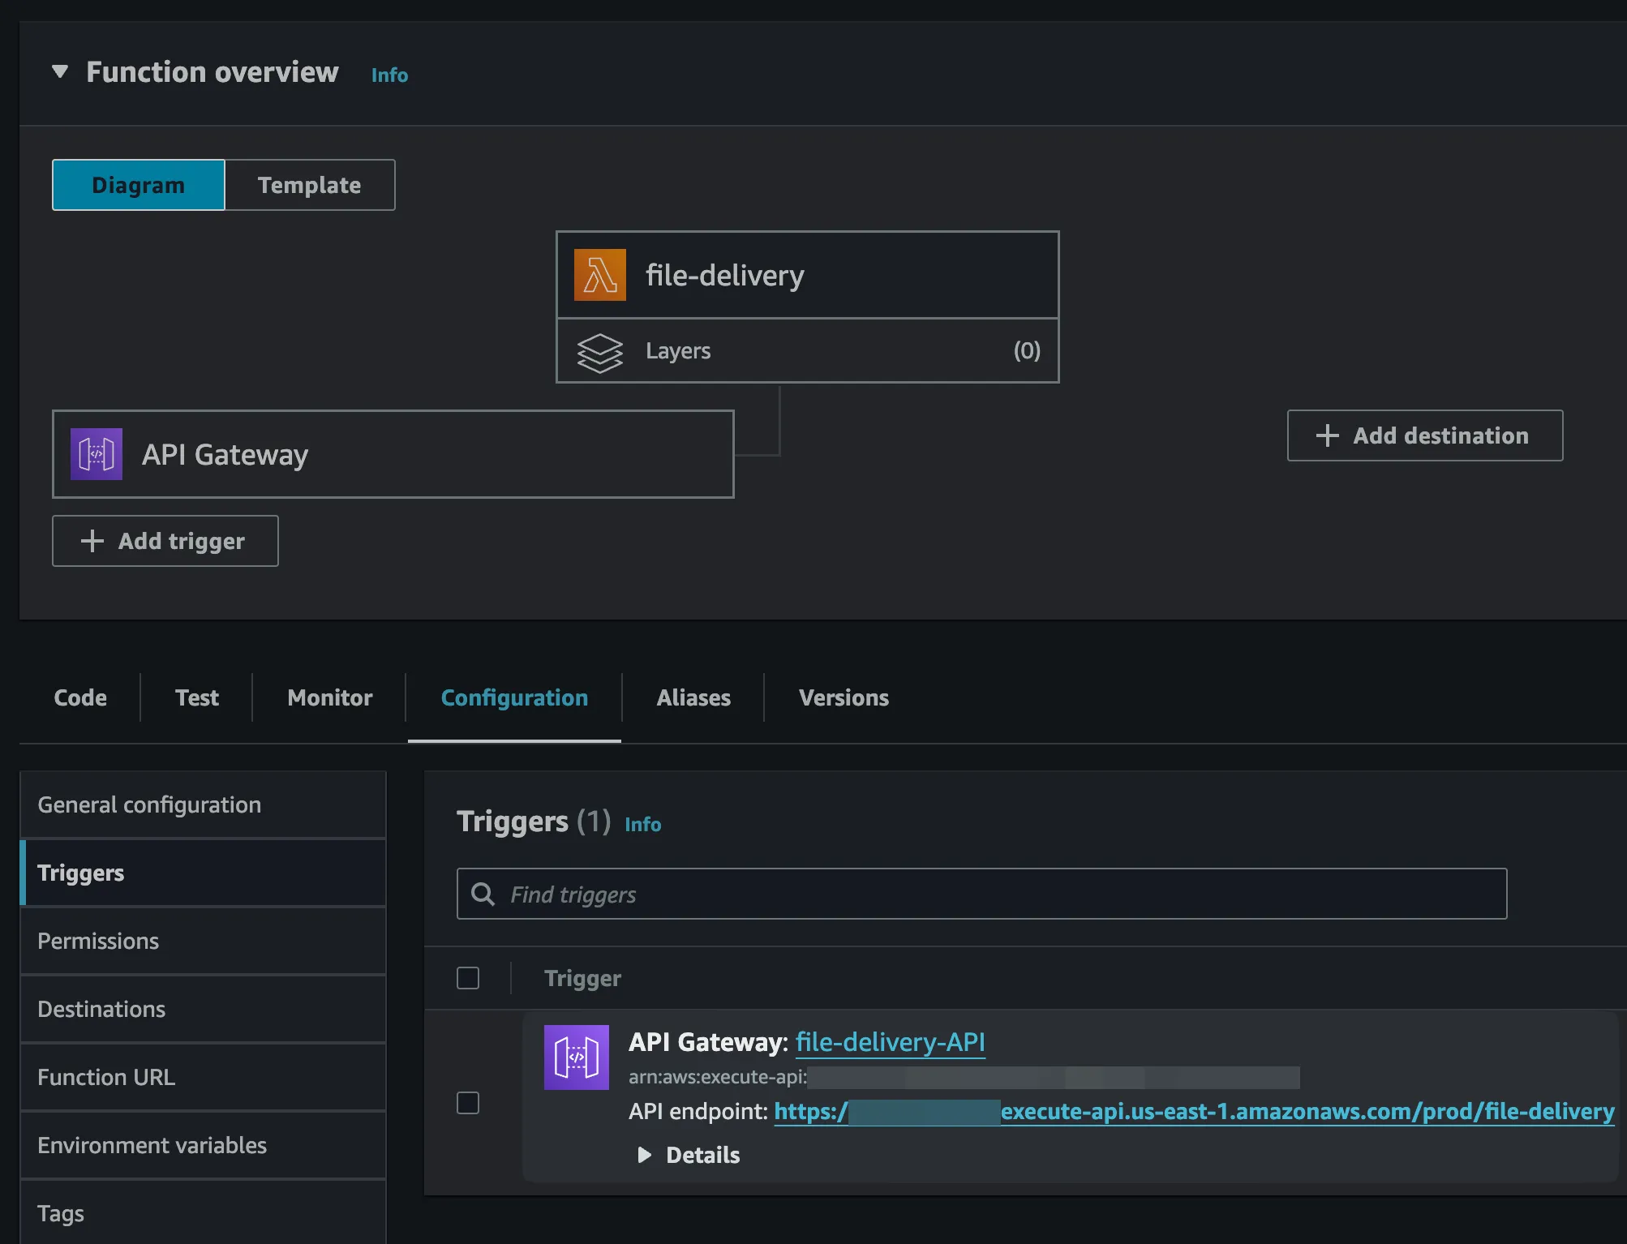The width and height of the screenshot is (1627, 1244).
Task: Open the API endpoint URL link
Action: pos(1194,1111)
